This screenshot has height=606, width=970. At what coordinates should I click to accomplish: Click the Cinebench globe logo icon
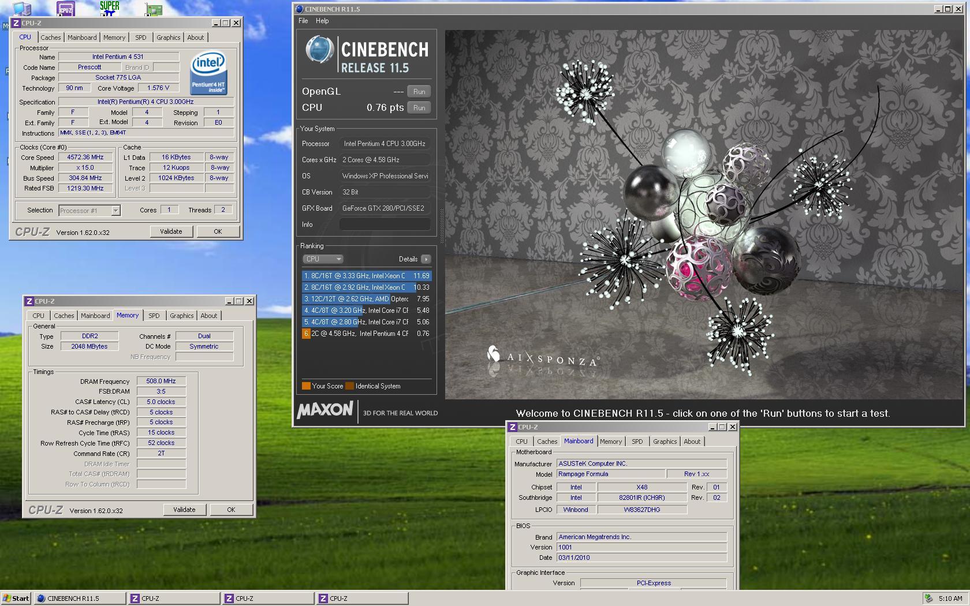[x=319, y=50]
